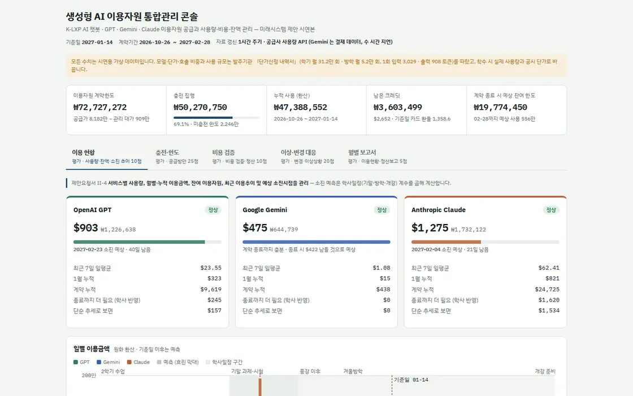Image resolution: width=633 pixels, height=396 pixels.
Task: Click the 충전 집행 progress bar
Action: pos(216,118)
